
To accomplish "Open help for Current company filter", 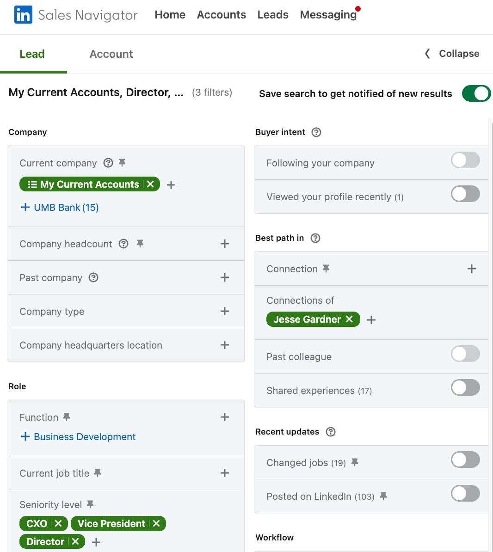I will (x=108, y=163).
